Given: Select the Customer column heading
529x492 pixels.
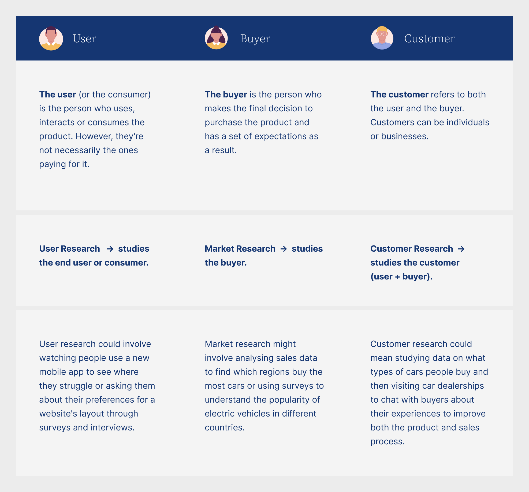Looking at the screenshot, I should (429, 39).
